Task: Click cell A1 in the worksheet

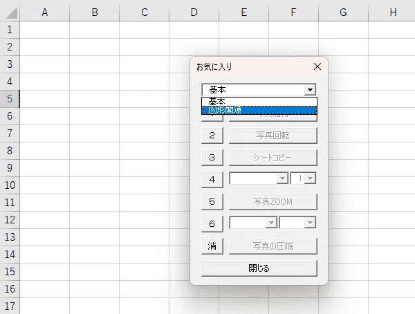Action: click(x=45, y=30)
